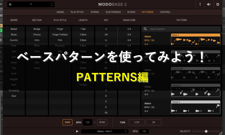This screenshot has height=135, width=225.
Task: Select key A
Action: point(106,29)
